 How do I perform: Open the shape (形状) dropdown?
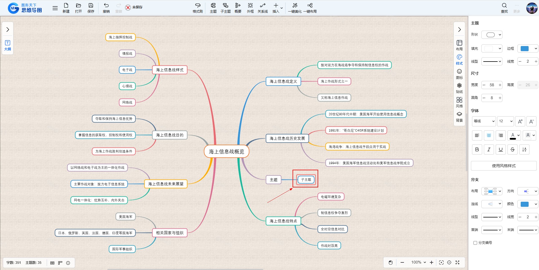[492, 35]
